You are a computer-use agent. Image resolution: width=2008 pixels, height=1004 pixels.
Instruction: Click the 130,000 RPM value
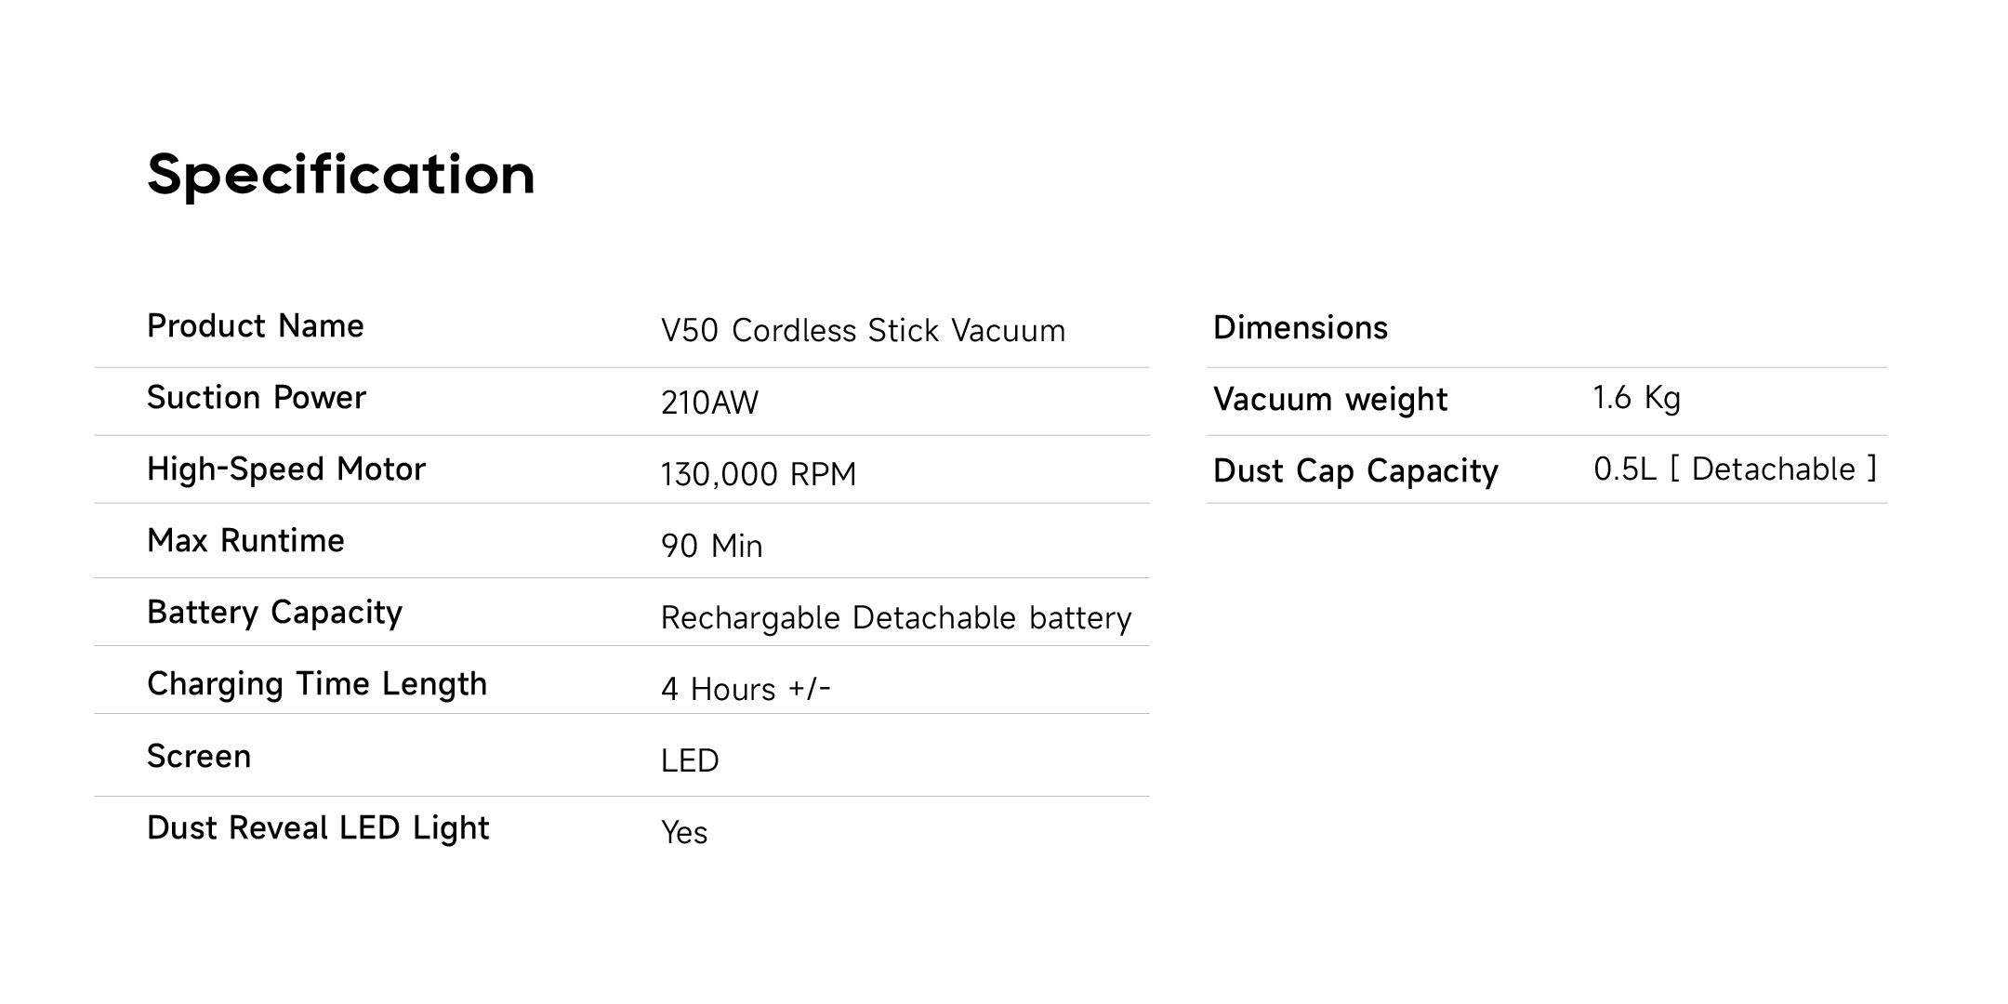tap(758, 474)
